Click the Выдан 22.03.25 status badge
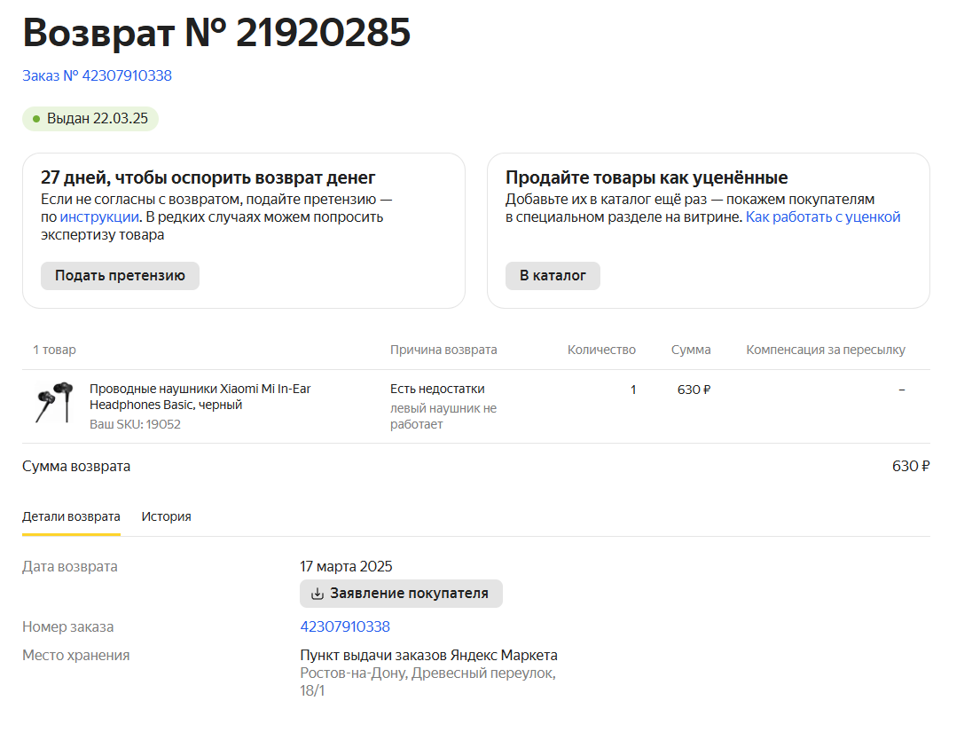The image size is (972, 756). [x=90, y=118]
